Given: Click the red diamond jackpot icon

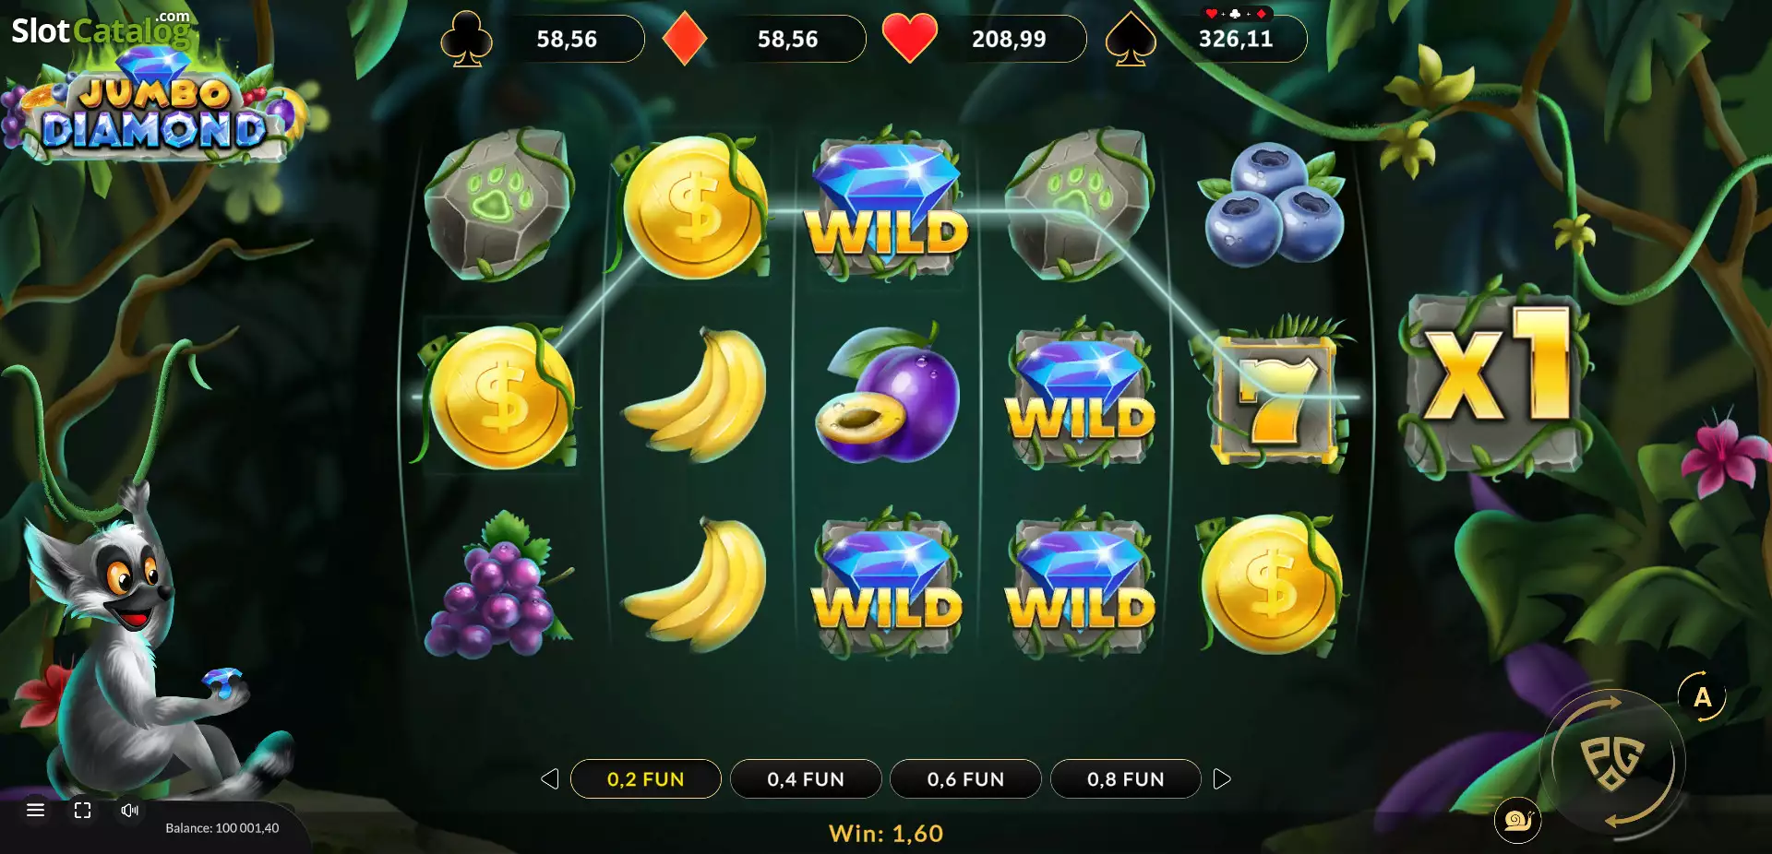Looking at the screenshot, I should click(685, 39).
